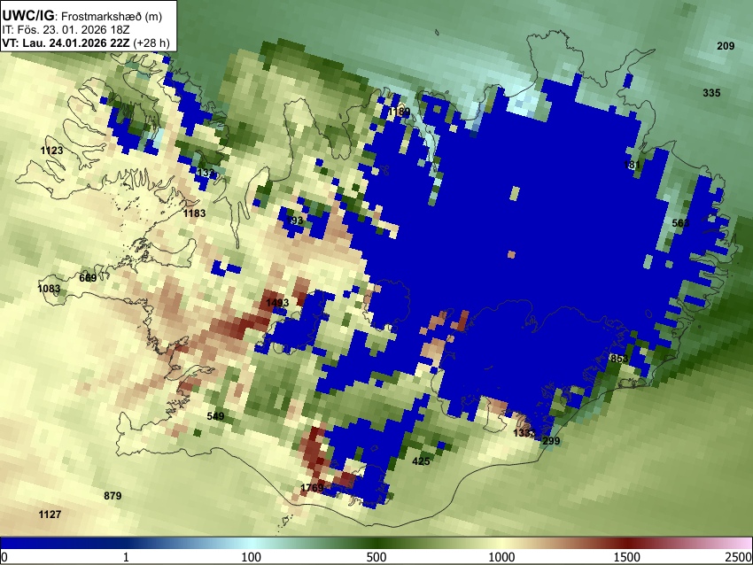The height and width of the screenshot is (565, 753).
Task: Click the map value 1083
Action: coord(49,289)
